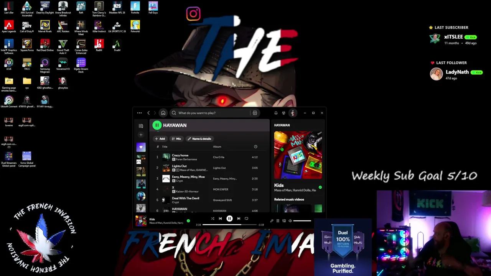Screen dimensions: 491x276
Task: Open Elgato Stream Deck shortcut
Action: coord(81,65)
